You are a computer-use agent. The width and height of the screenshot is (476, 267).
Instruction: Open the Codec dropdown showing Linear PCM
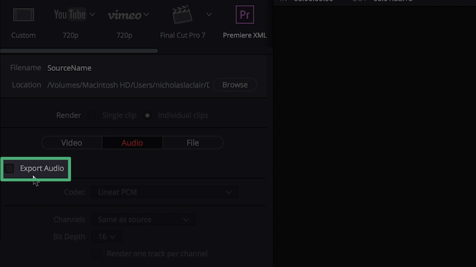click(165, 192)
